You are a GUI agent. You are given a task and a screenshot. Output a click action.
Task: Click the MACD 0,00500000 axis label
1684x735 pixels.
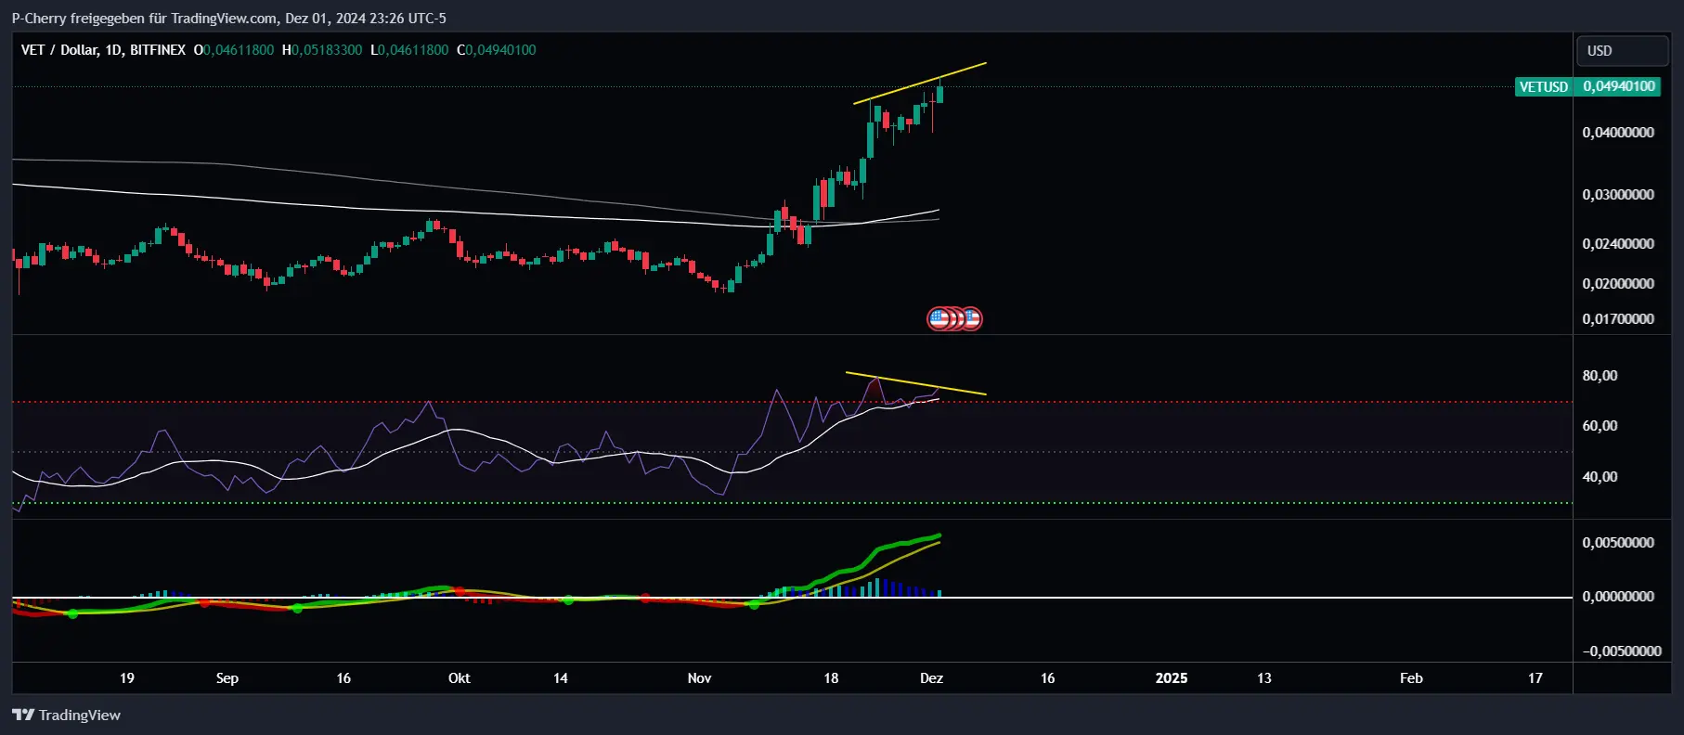pyautogui.click(x=1618, y=543)
